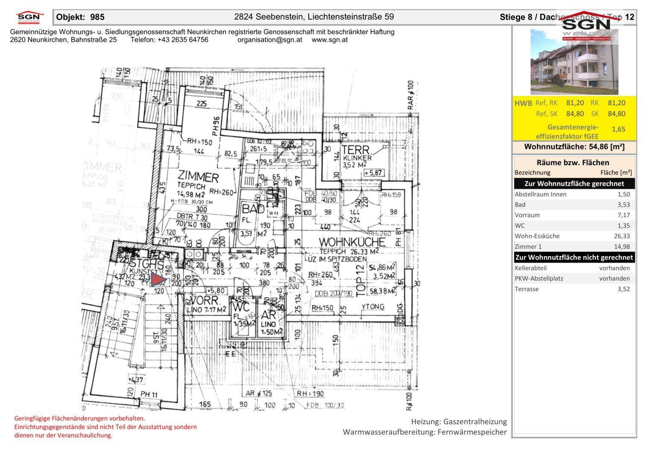652x461 pixels.
Task: Click the SGN wohnen logo at top left
Action: tap(30, 18)
